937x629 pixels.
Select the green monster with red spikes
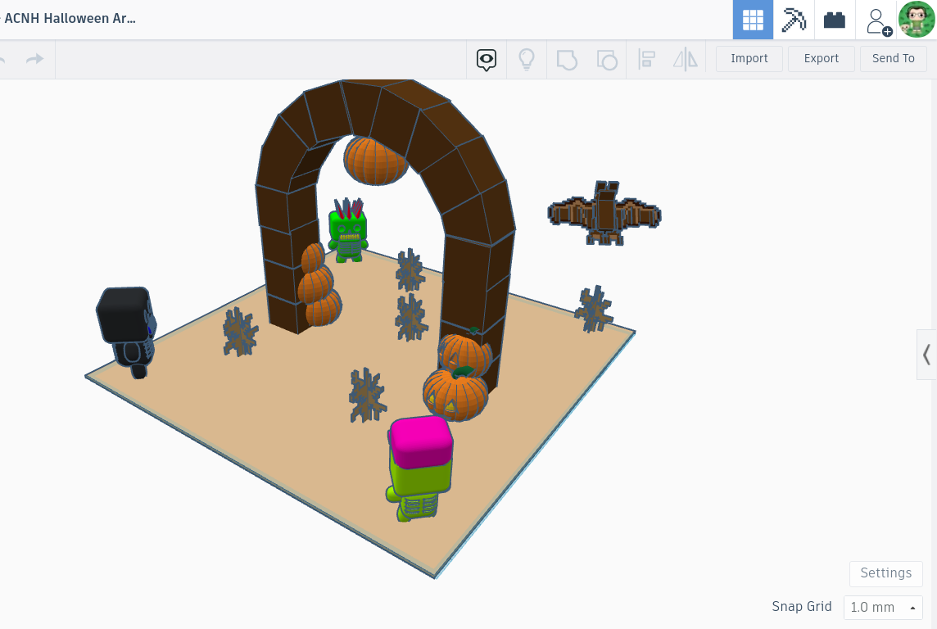tap(348, 231)
